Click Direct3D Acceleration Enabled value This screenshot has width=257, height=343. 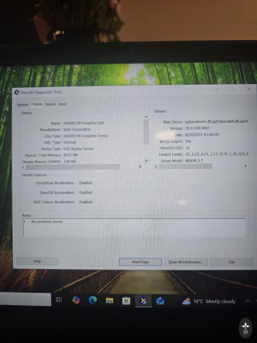(x=86, y=192)
